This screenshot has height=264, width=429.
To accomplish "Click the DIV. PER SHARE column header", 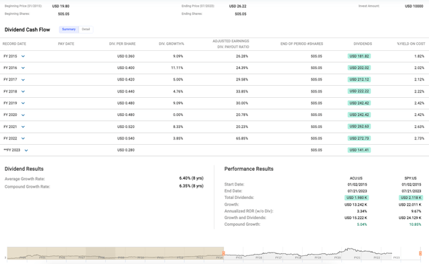I will click(122, 44).
